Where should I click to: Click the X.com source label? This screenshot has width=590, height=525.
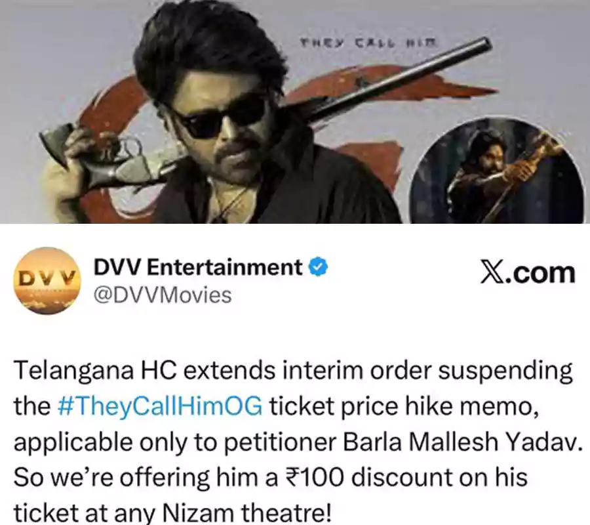coord(528,272)
